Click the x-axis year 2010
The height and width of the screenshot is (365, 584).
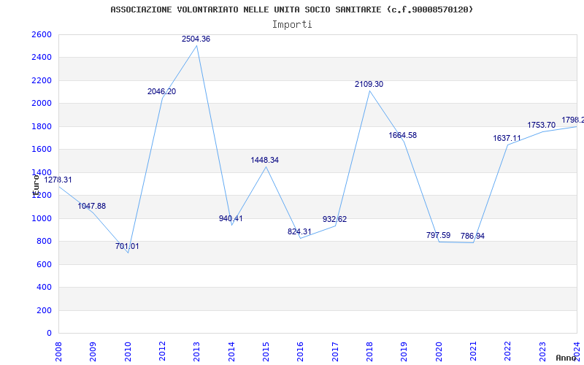point(128,352)
